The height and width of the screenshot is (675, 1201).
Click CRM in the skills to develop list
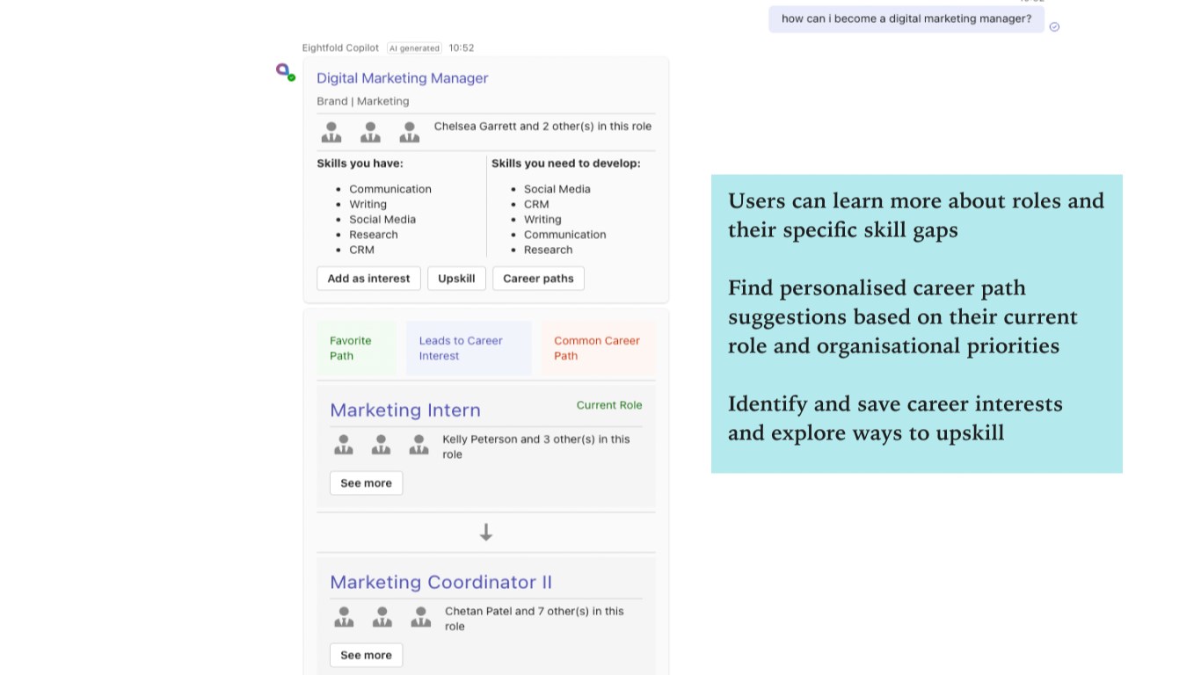[x=536, y=204]
